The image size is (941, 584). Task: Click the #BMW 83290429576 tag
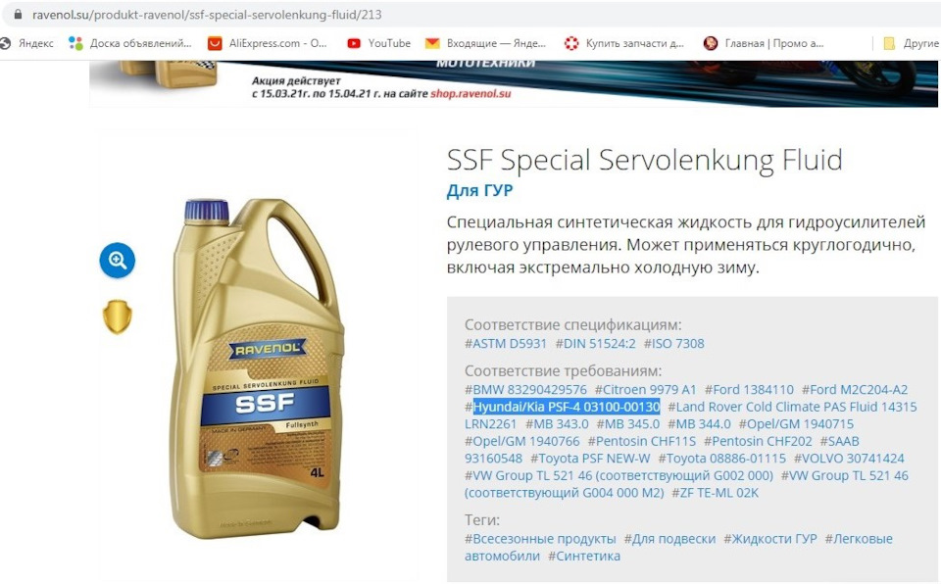(525, 390)
